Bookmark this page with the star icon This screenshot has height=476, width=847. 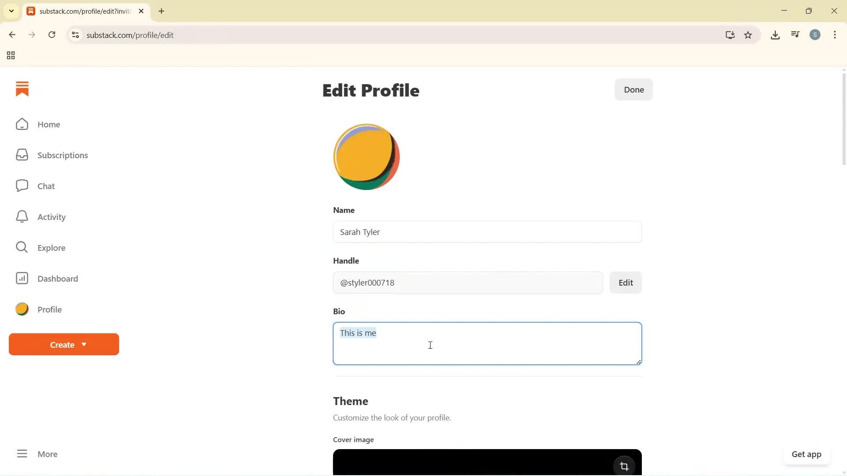(x=748, y=35)
